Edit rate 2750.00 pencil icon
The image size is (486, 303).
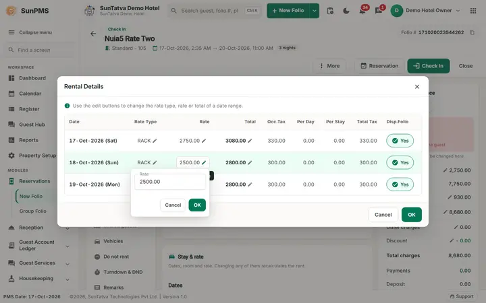point(204,141)
